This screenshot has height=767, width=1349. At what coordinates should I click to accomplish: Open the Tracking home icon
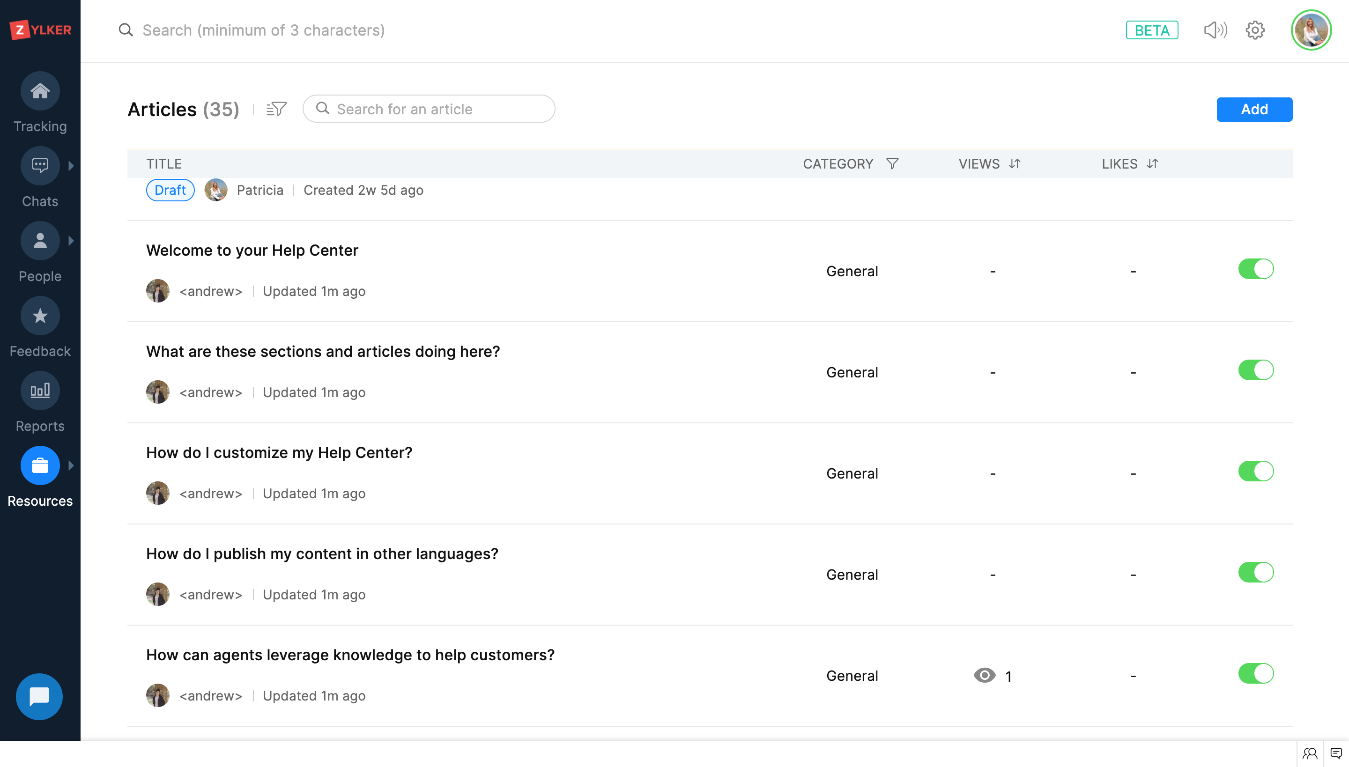[x=40, y=91]
